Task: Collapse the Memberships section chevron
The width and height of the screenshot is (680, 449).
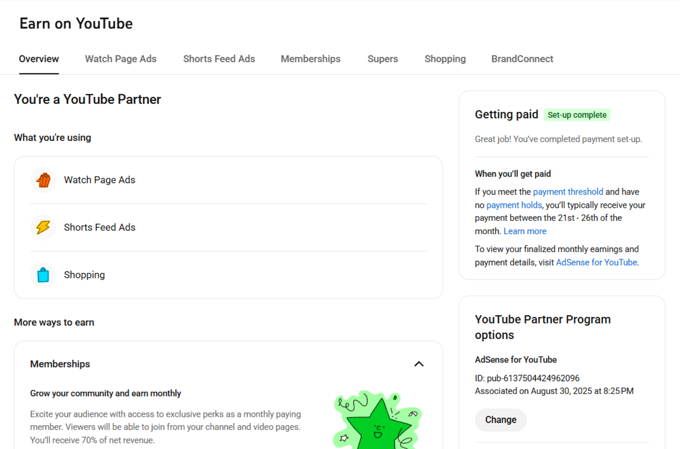Action: 419,364
